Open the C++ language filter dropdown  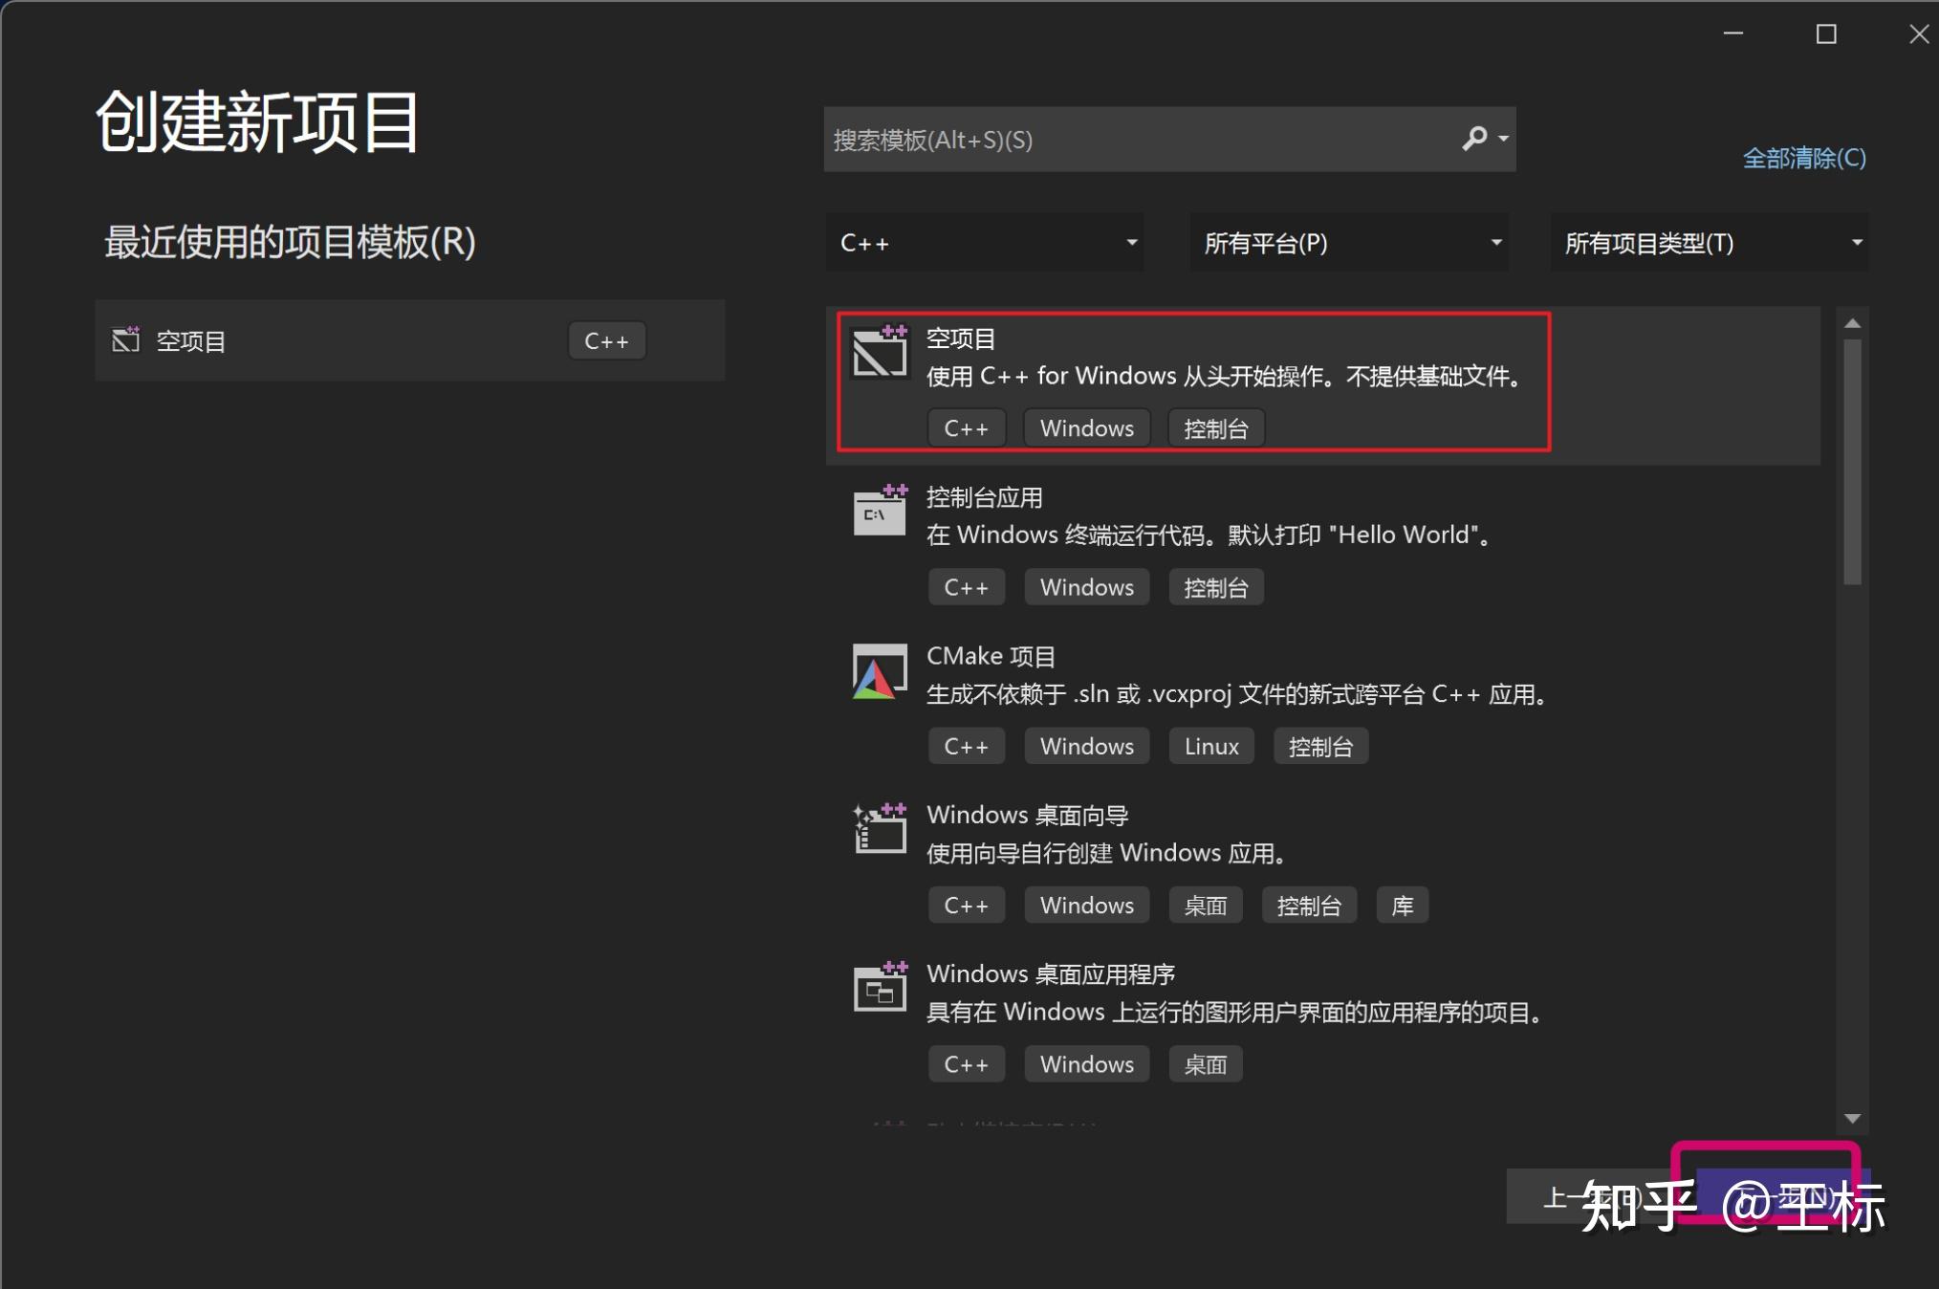[x=985, y=242]
